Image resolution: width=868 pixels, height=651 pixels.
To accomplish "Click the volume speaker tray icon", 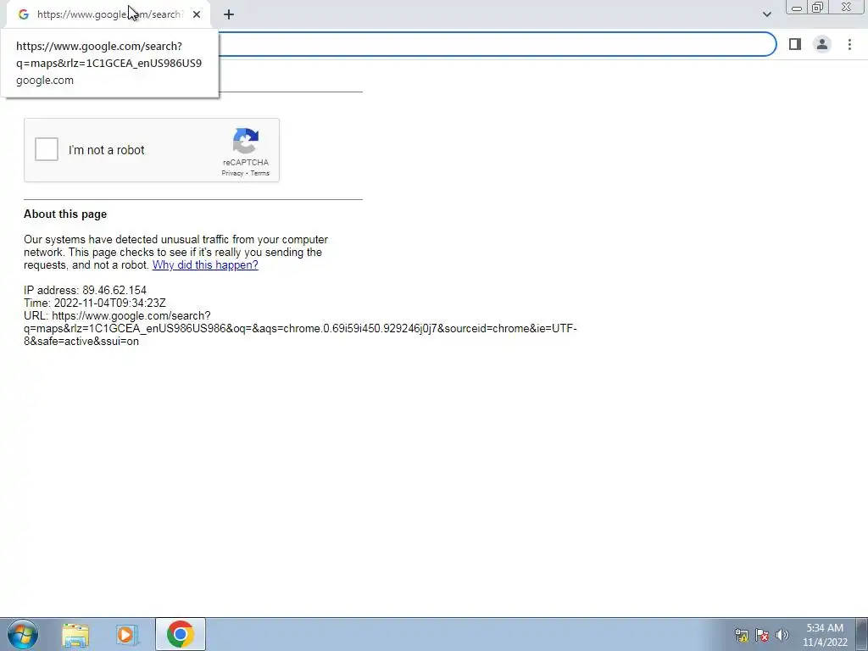I will pos(782,635).
